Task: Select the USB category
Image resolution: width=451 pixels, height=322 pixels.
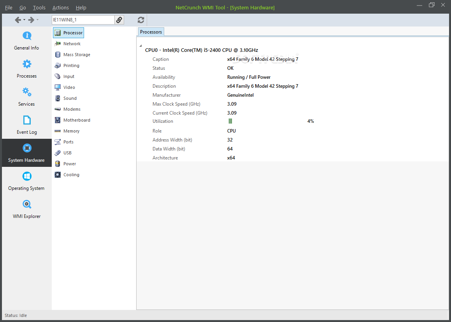Action: coord(63,153)
